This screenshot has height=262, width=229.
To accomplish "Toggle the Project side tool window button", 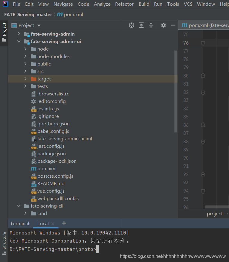I will [4, 32].
